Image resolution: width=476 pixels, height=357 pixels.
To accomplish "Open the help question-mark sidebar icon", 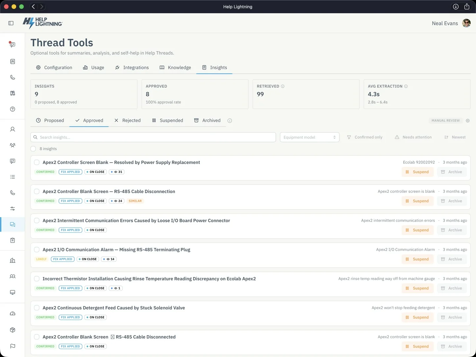I will tap(13, 109).
